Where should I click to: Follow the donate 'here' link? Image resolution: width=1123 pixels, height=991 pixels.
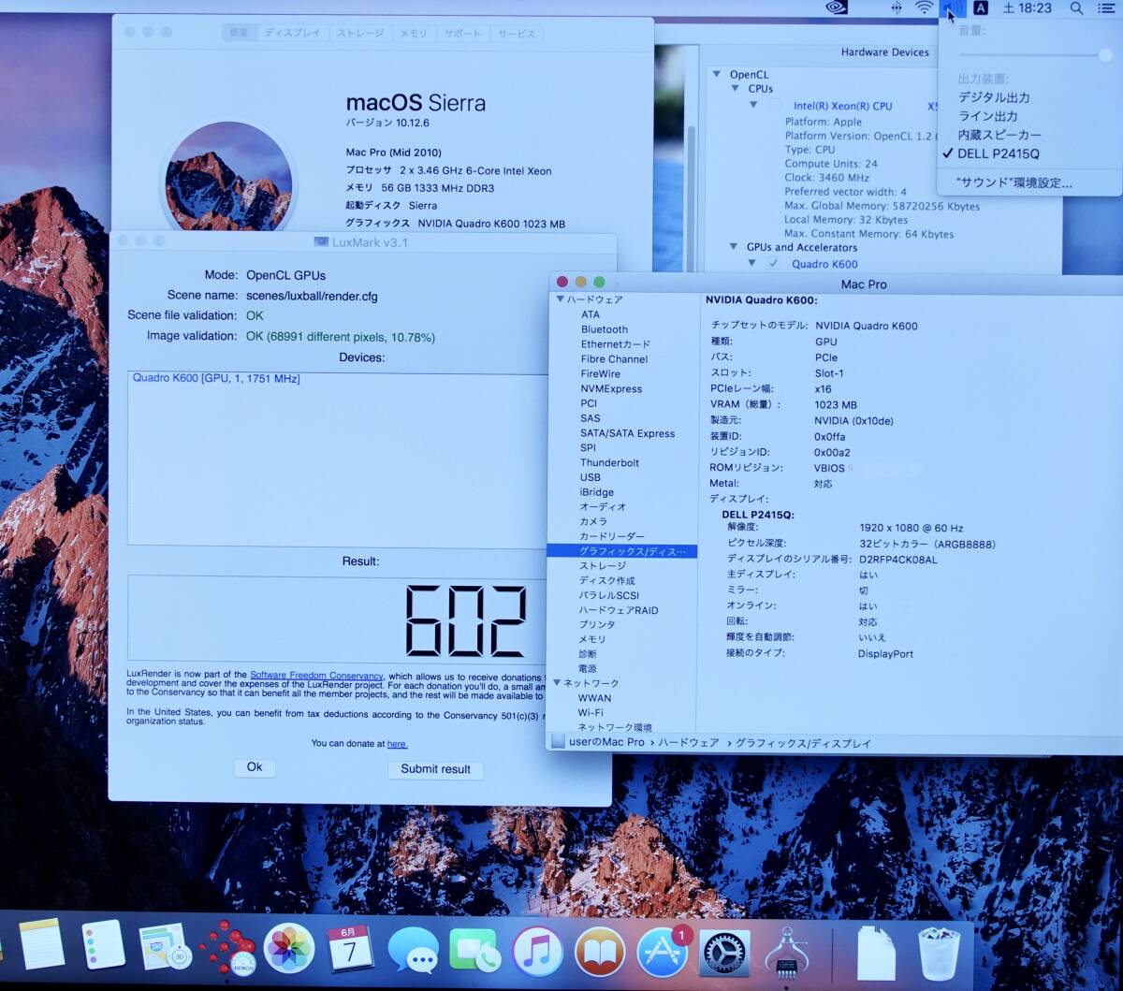(397, 744)
